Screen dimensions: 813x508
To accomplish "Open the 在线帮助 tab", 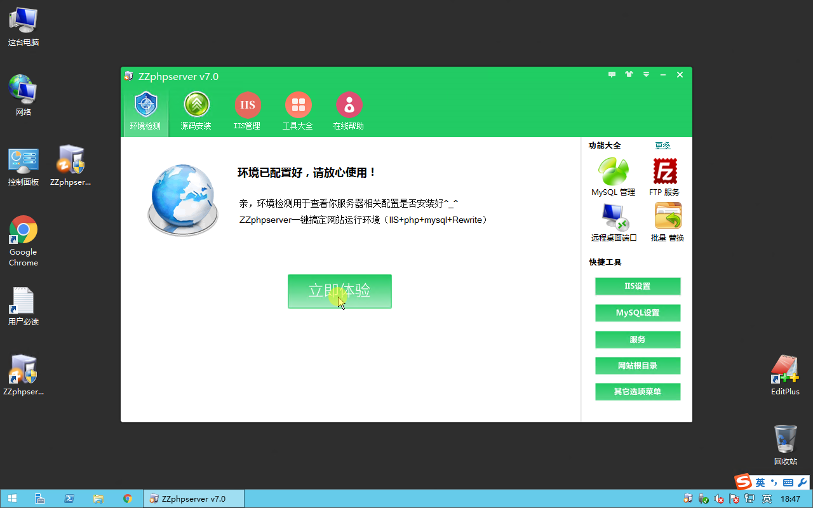I will pyautogui.click(x=349, y=112).
